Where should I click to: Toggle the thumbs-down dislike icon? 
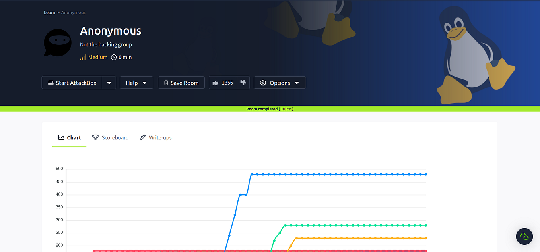pyautogui.click(x=243, y=83)
